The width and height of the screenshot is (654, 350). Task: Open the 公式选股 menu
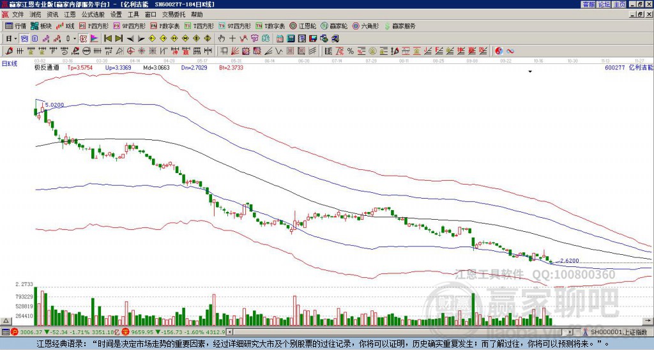tap(93, 14)
